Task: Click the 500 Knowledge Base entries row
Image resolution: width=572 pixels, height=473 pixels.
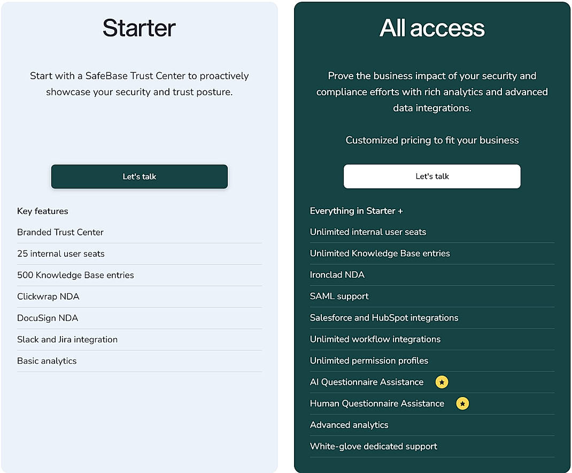Action: tap(76, 275)
